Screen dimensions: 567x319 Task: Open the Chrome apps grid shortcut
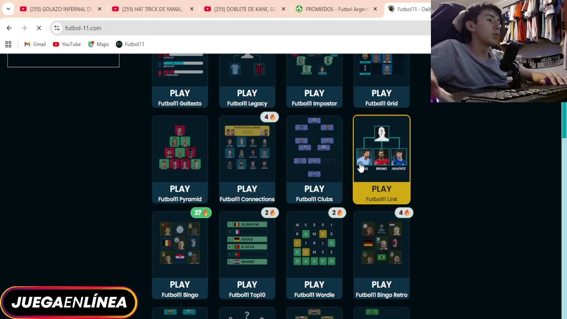(x=8, y=44)
